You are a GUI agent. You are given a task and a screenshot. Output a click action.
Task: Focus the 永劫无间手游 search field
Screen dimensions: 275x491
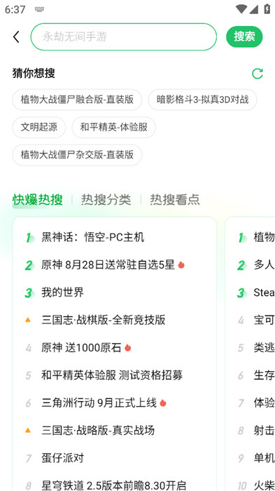(x=123, y=36)
